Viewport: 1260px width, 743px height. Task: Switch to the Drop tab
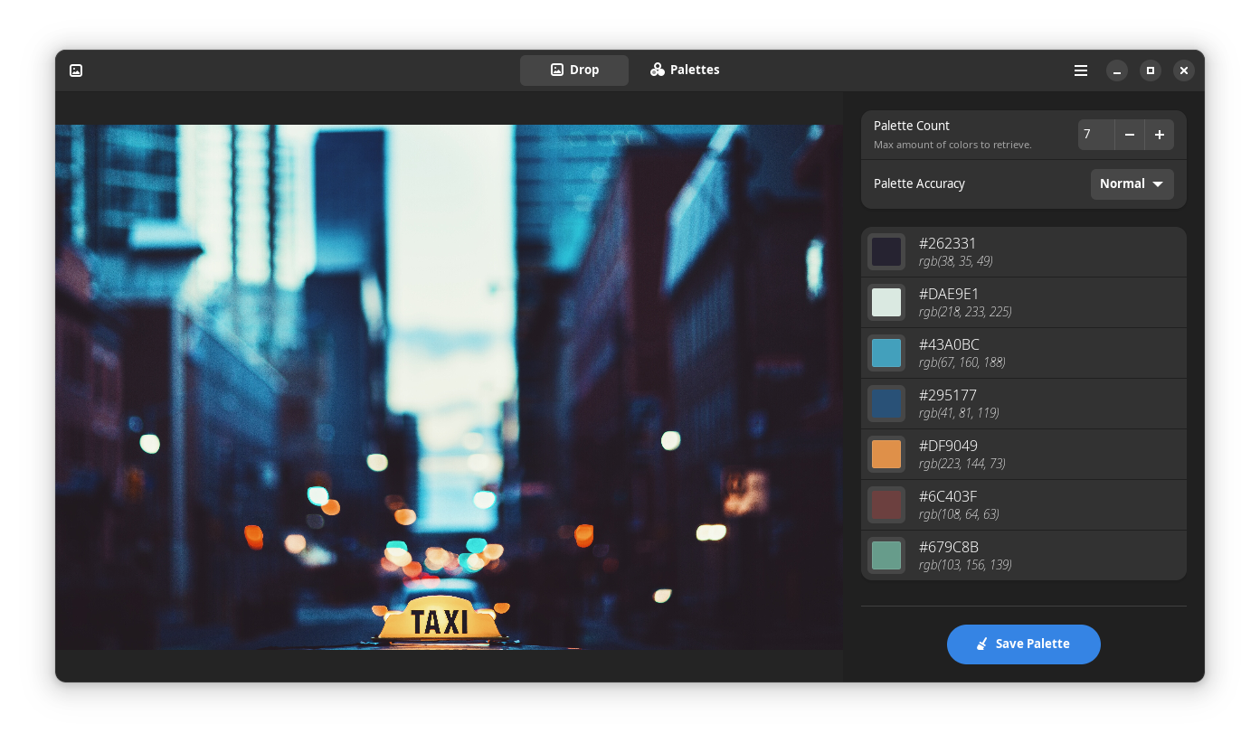(x=574, y=71)
